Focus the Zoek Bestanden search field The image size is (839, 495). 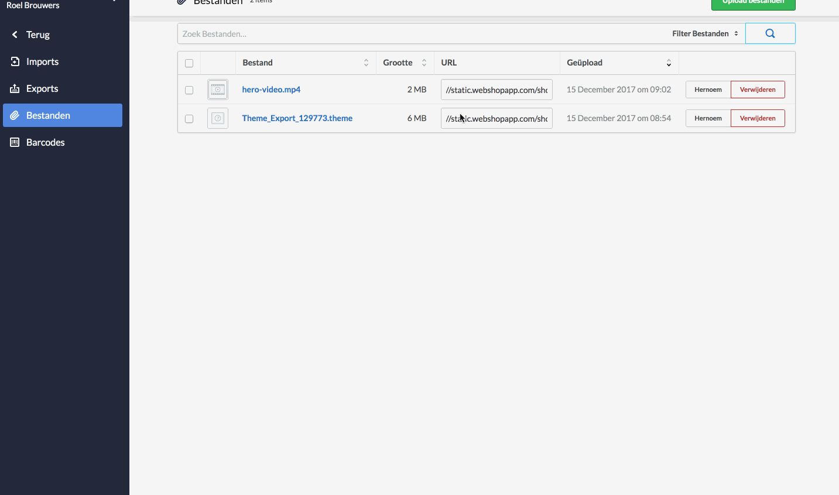point(423,33)
